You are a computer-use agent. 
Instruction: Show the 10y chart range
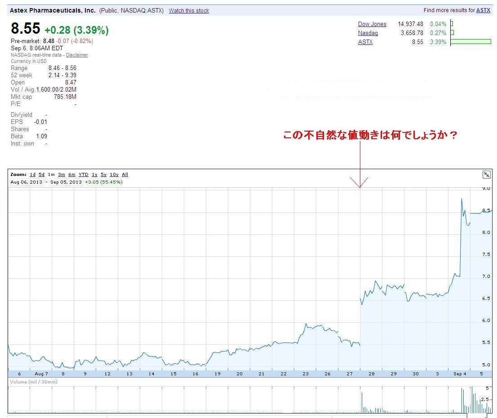coord(114,175)
